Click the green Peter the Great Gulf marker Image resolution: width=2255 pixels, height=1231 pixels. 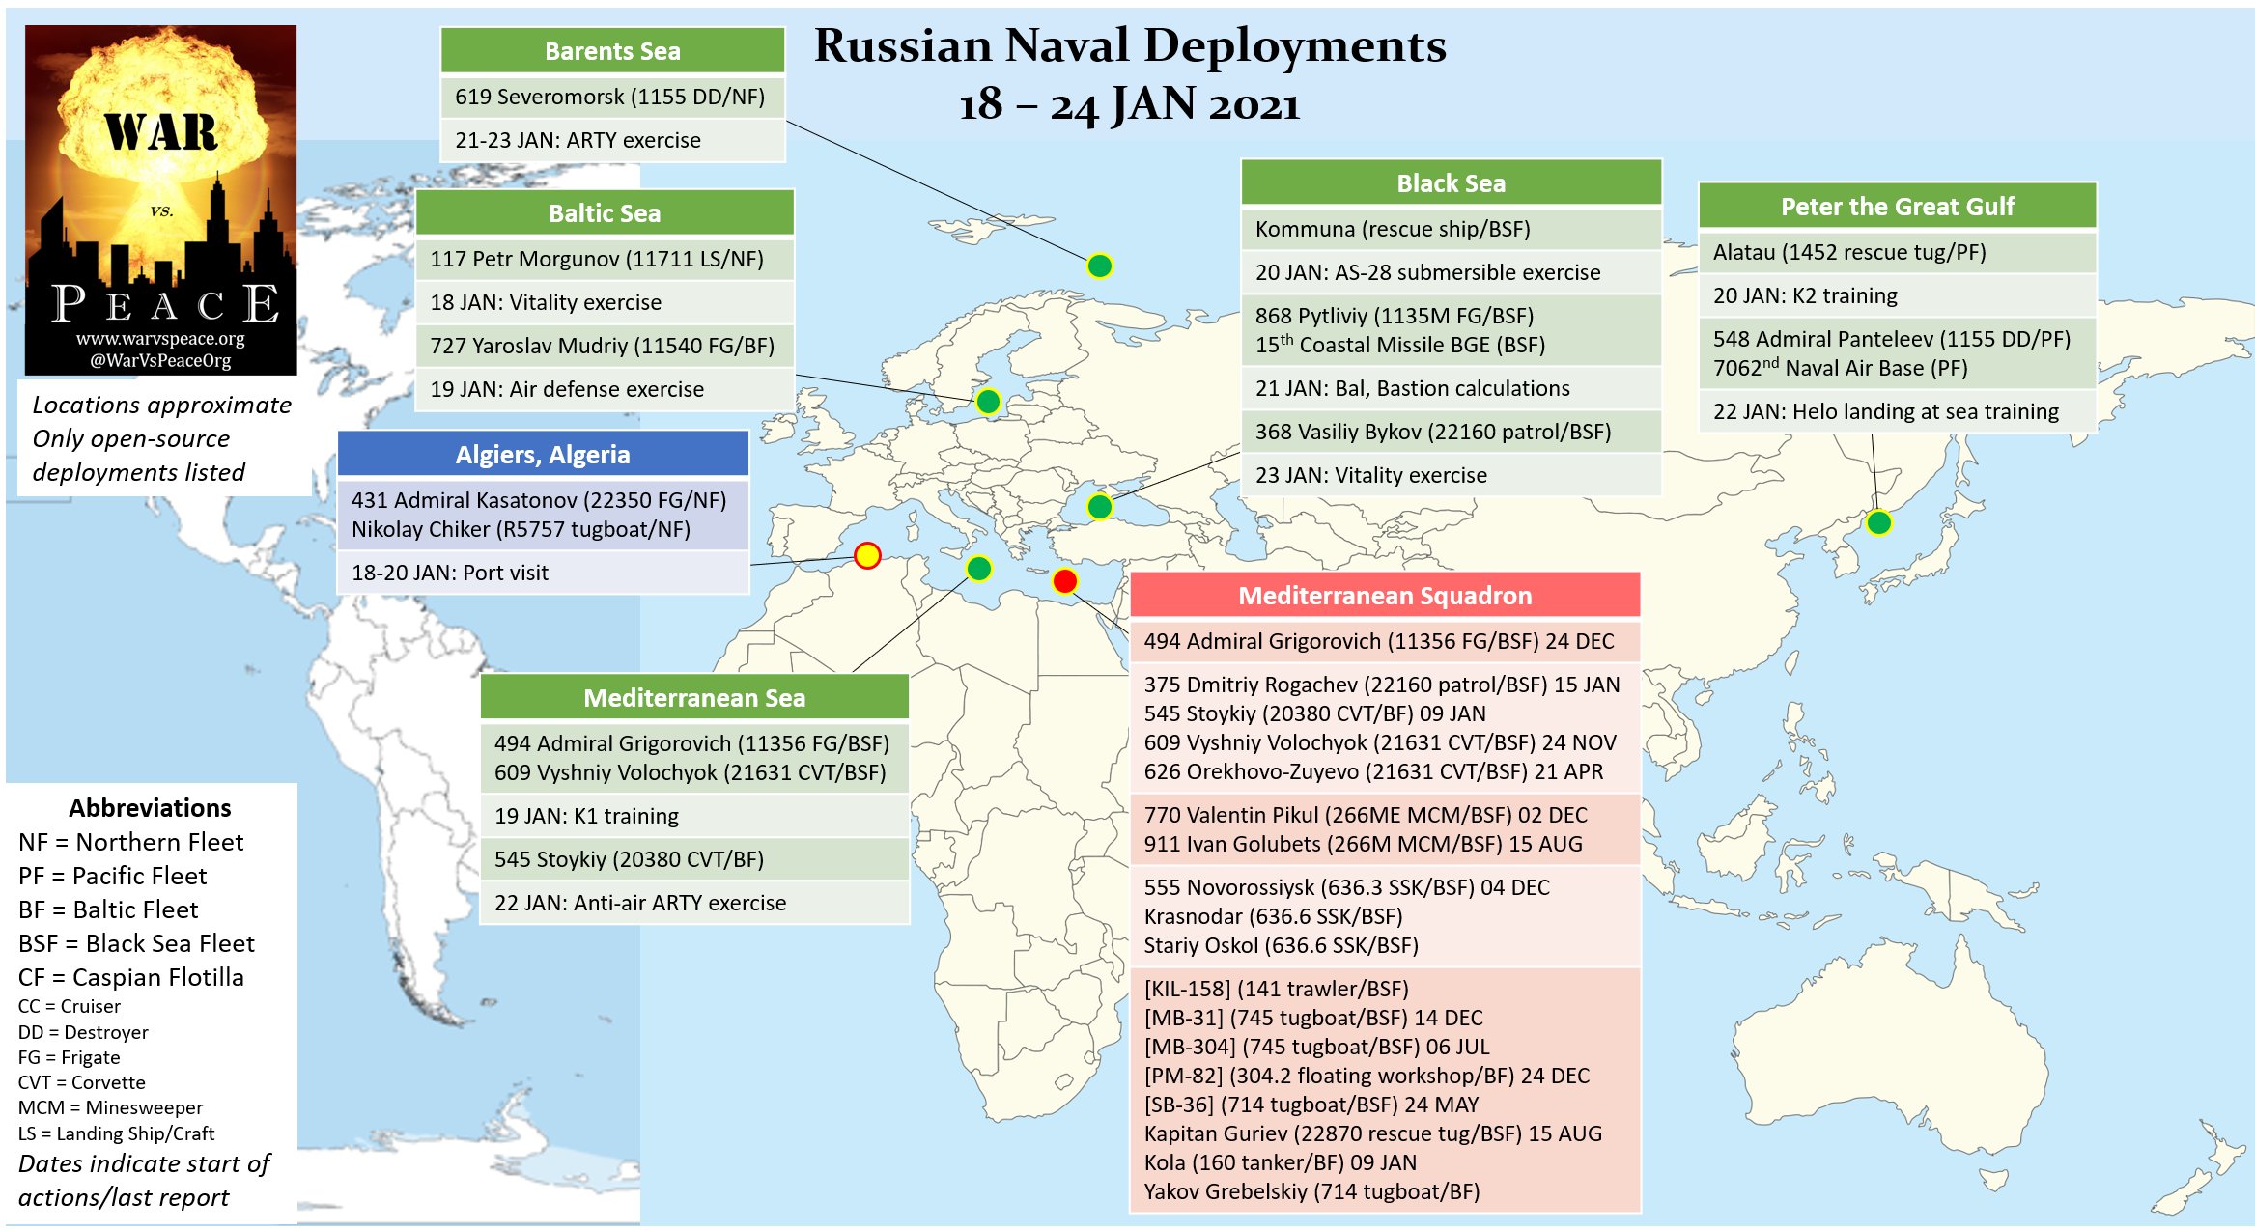point(1878,522)
